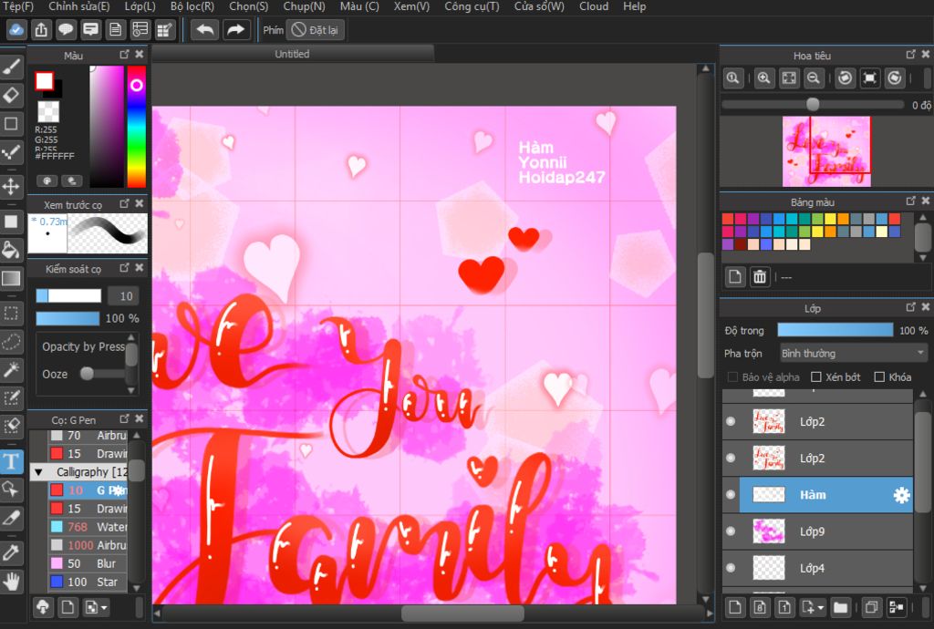The height and width of the screenshot is (629, 934).
Task: Hide the Lớp9 layer visibility dot
Action: coord(730,531)
